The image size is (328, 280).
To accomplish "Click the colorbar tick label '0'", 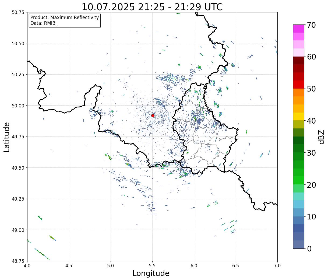I will pos(309,248).
